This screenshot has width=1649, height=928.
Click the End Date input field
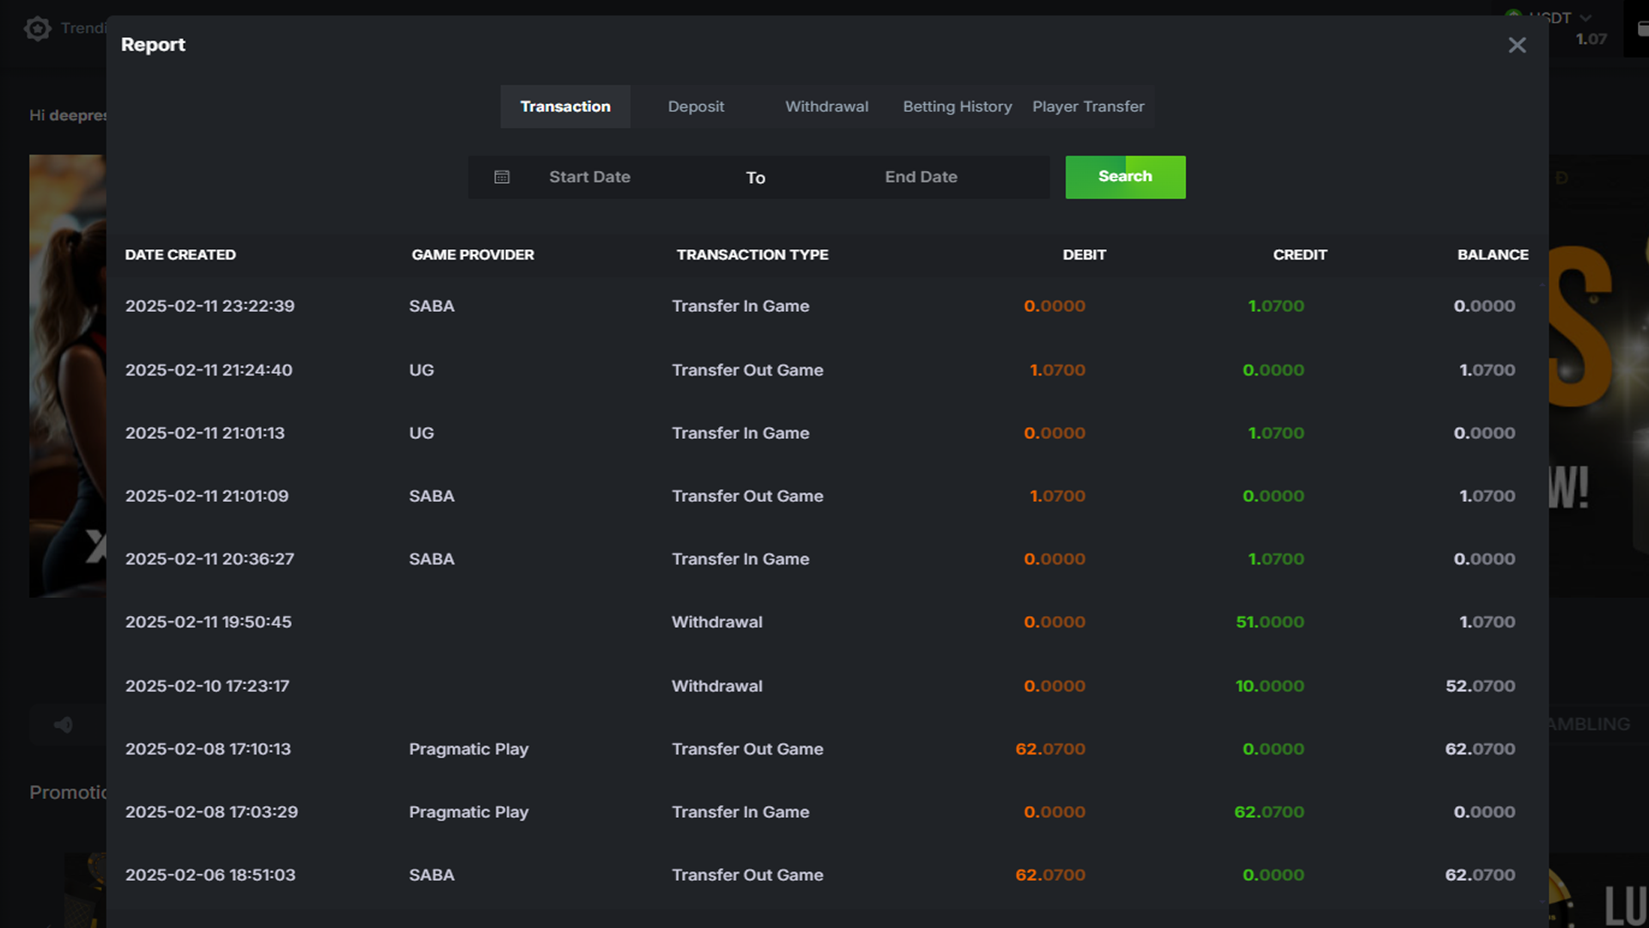click(x=921, y=177)
